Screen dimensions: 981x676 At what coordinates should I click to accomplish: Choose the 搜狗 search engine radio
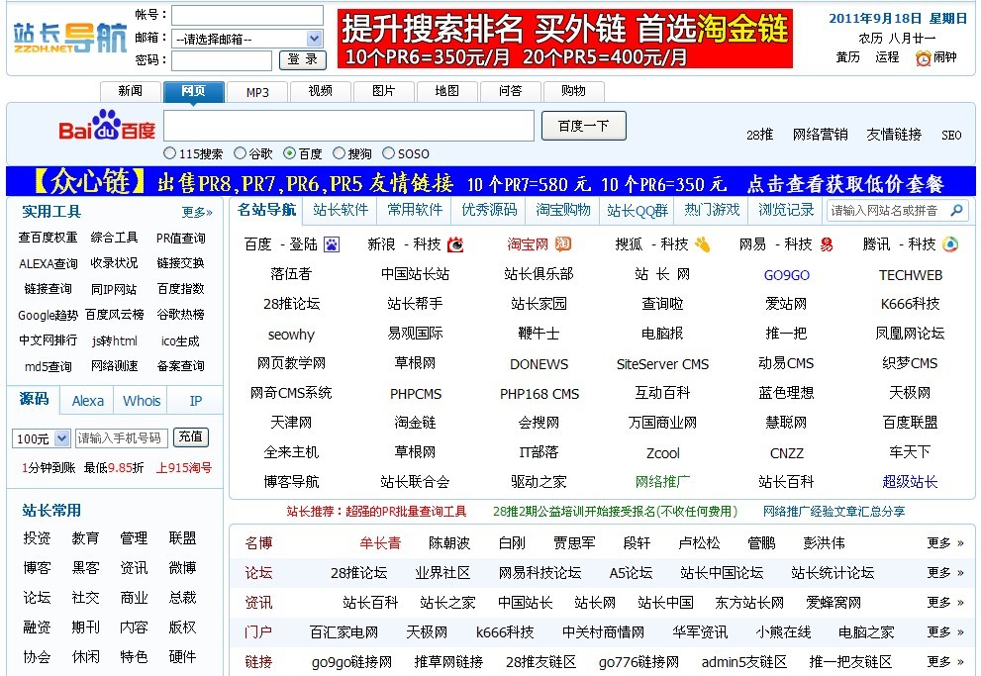tap(339, 153)
